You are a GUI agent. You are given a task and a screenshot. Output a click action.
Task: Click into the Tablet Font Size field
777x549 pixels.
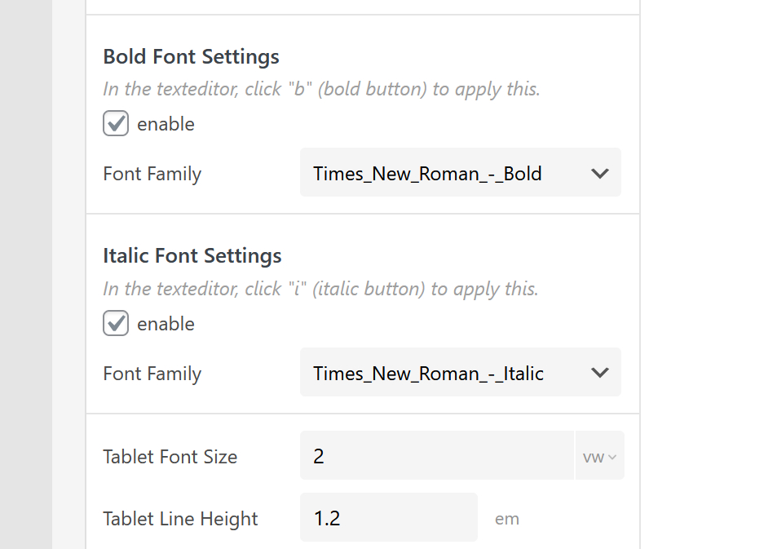436,456
